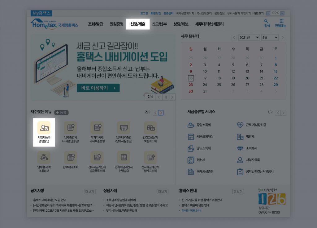Select 원천세 service
The image size is (317, 228).
pos(197,160)
